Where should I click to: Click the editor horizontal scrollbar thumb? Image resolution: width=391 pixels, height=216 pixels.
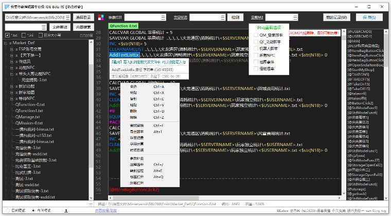(x=155, y=198)
